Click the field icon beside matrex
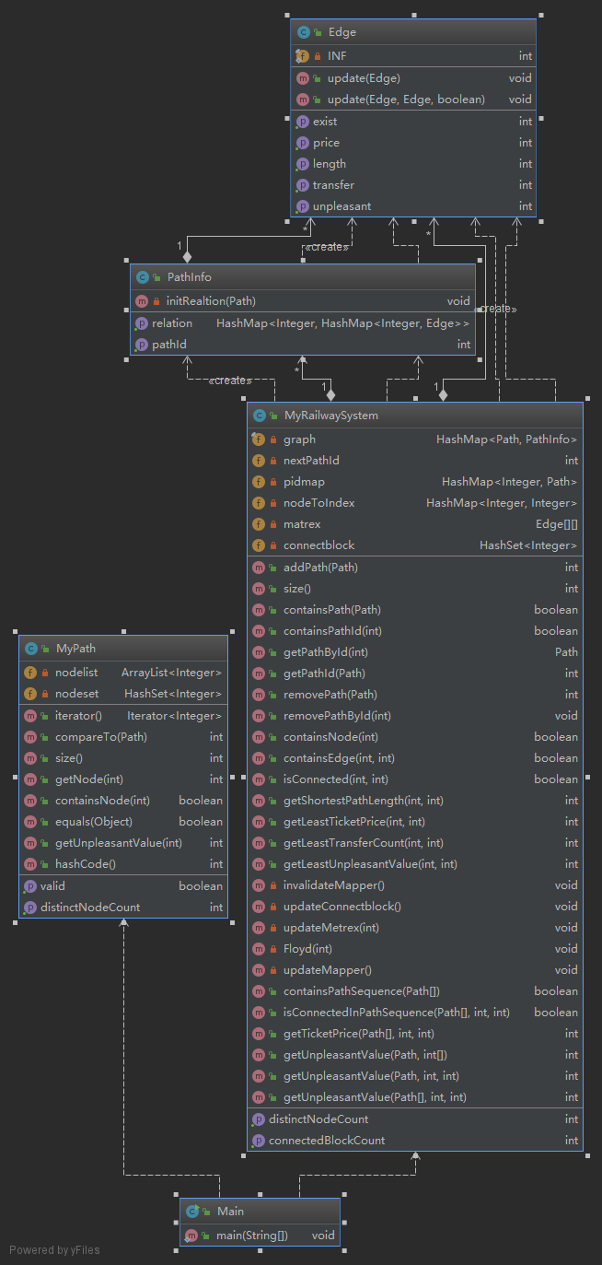 click(259, 524)
